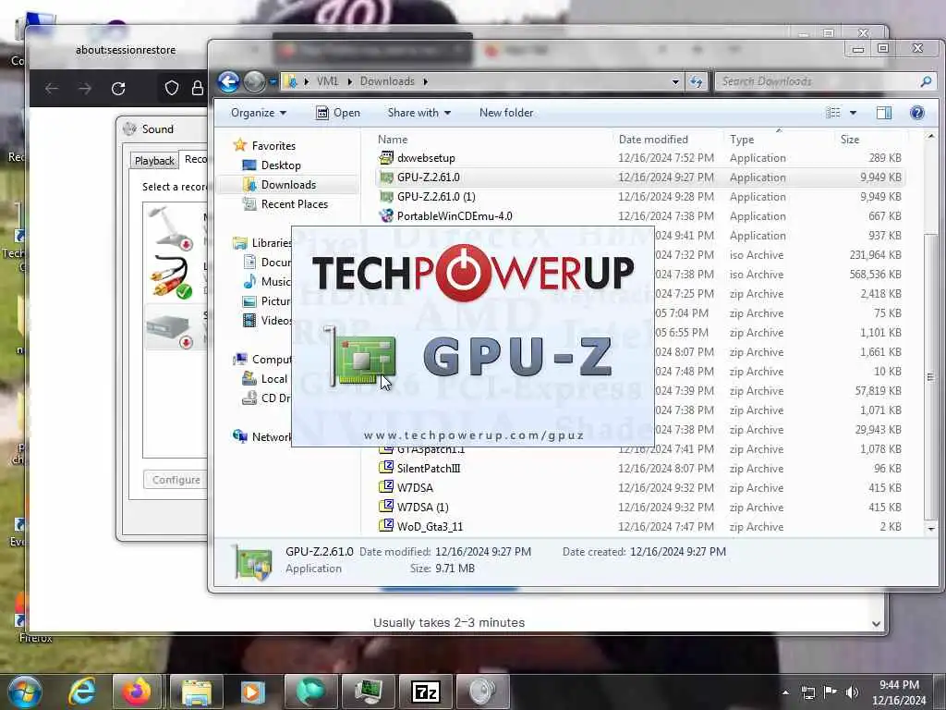Select Favorites in the navigation pane
The width and height of the screenshot is (946, 710).
273,145
